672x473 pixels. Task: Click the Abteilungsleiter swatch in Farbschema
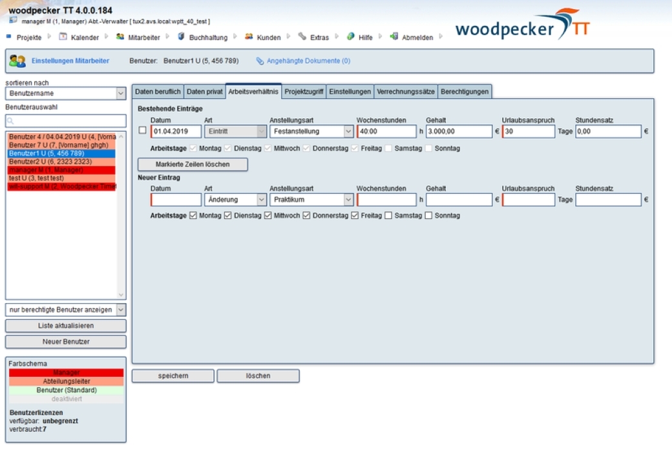(66, 381)
